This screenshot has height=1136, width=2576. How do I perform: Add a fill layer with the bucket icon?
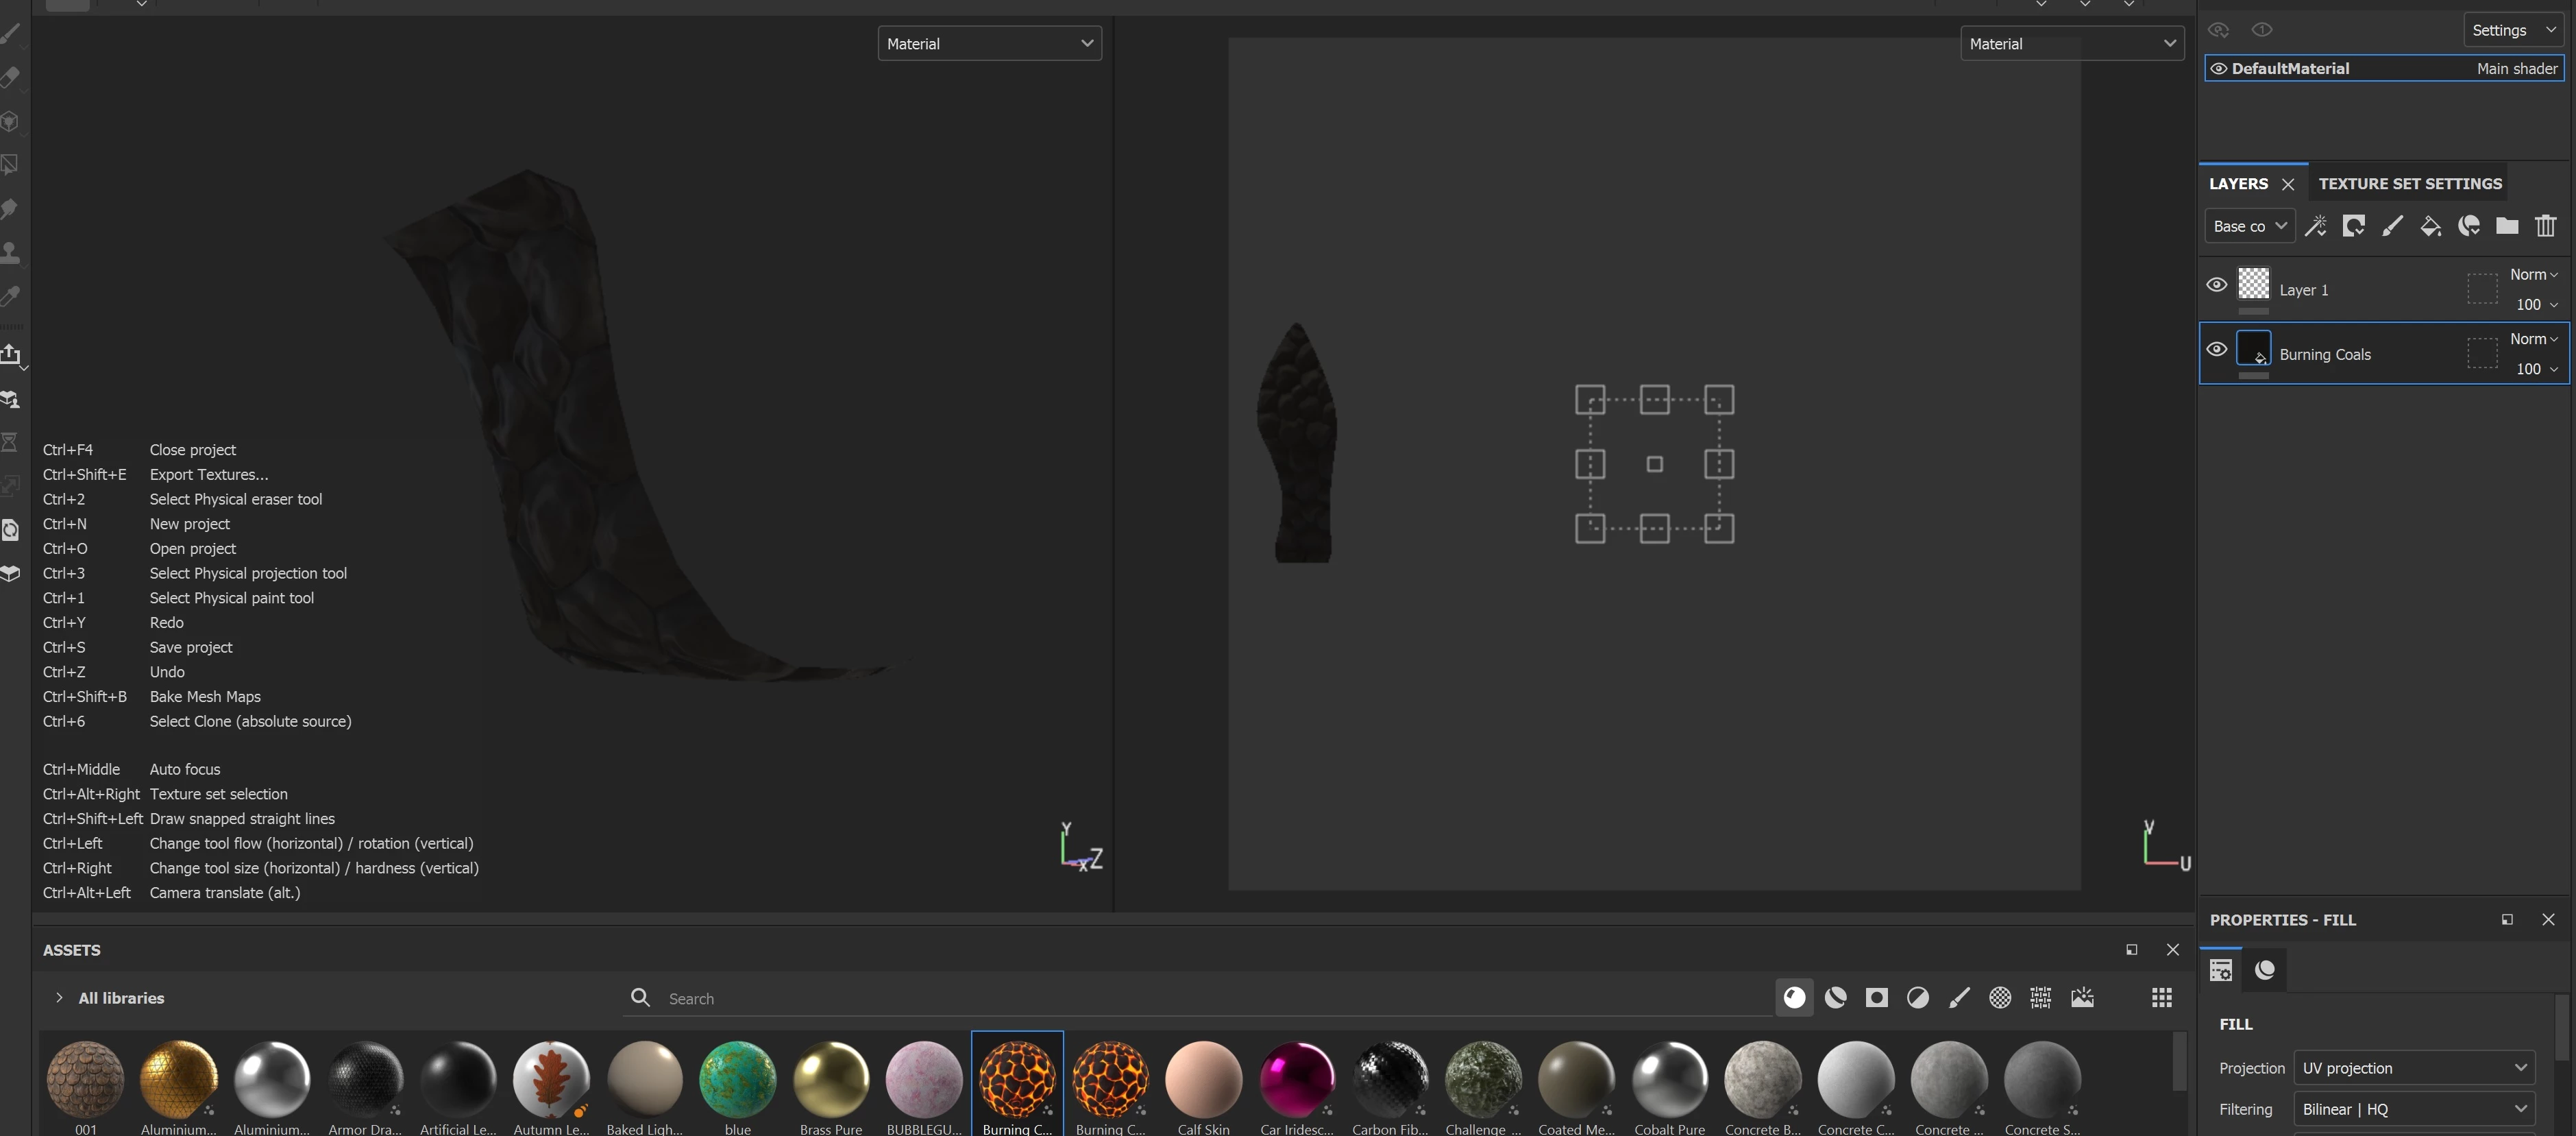(x=2430, y=226)
